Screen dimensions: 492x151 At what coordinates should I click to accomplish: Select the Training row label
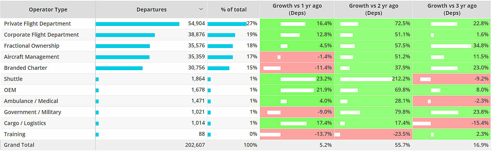15,134
